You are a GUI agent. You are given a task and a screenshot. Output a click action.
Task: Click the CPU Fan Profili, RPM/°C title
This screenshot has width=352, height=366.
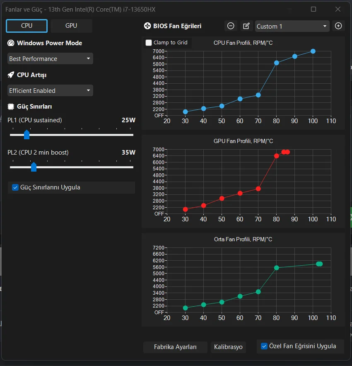243,43
